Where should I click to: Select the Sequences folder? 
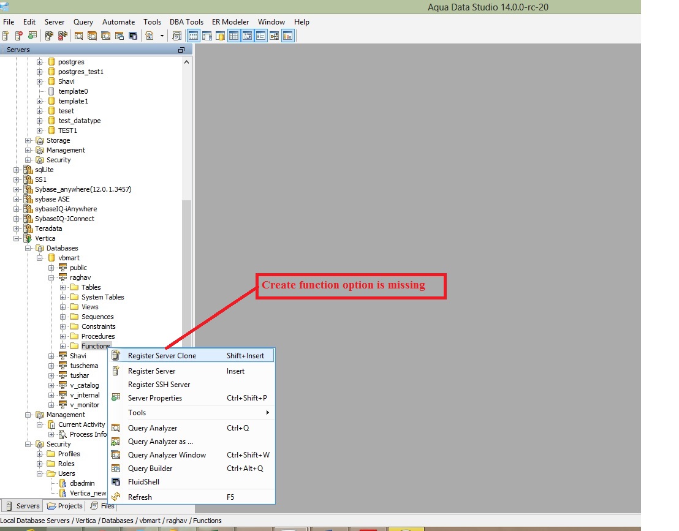pyautogui.click(x=97, y=317)
